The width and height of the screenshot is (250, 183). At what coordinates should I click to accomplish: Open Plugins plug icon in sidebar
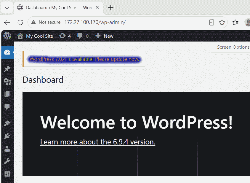pyautogui.click(x=7, y=136)
